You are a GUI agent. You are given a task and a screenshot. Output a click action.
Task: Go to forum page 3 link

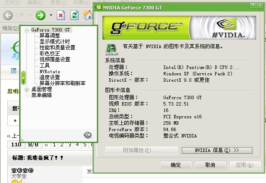pyautogui.click(x=70, y=145)
